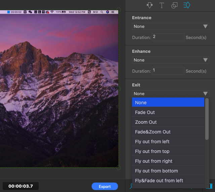Click the exit list scrollbar

(x=207, y=119)
